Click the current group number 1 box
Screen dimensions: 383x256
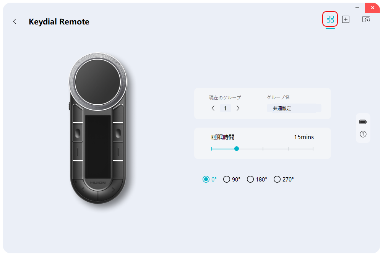pyautogui.click(x=225, y=108)
